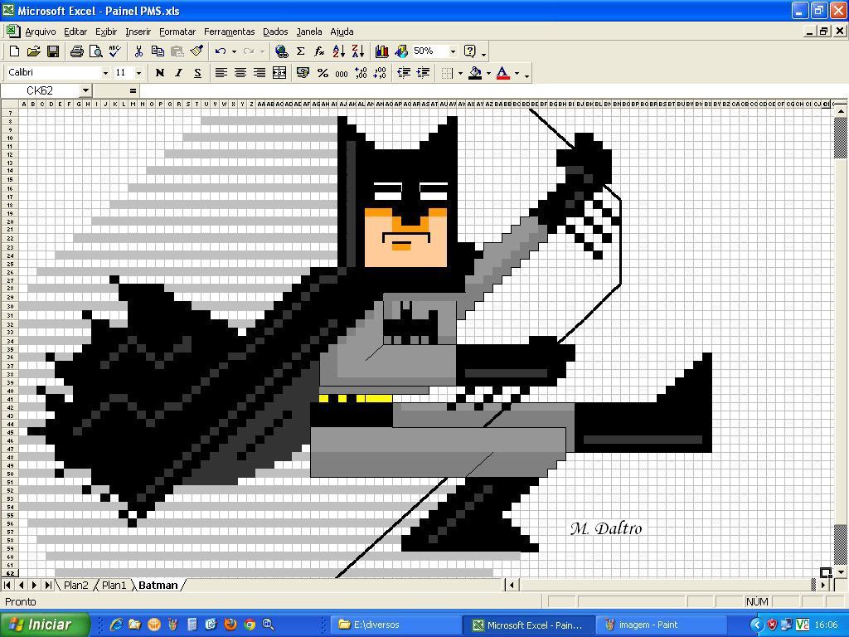The height and width of the screenshot is (637, 849).
Task: Jump to the first sheet tab
Action: (7, 585)
